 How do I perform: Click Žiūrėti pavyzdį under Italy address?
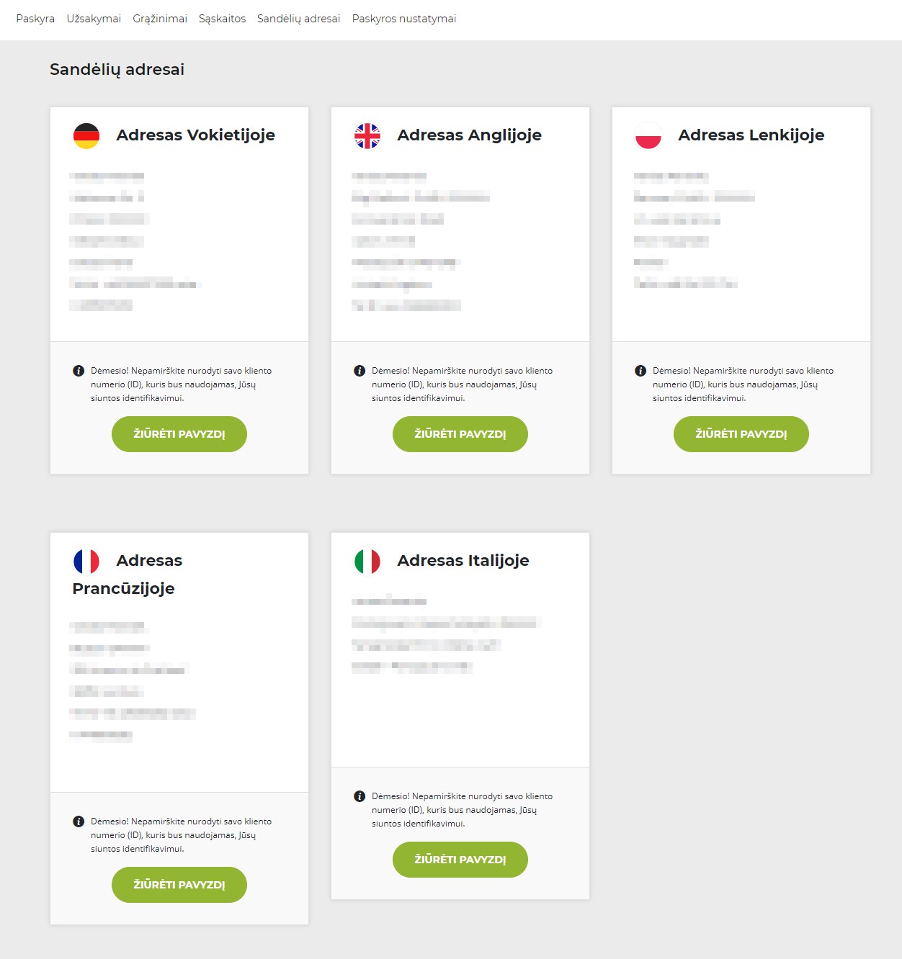(460, 860)
